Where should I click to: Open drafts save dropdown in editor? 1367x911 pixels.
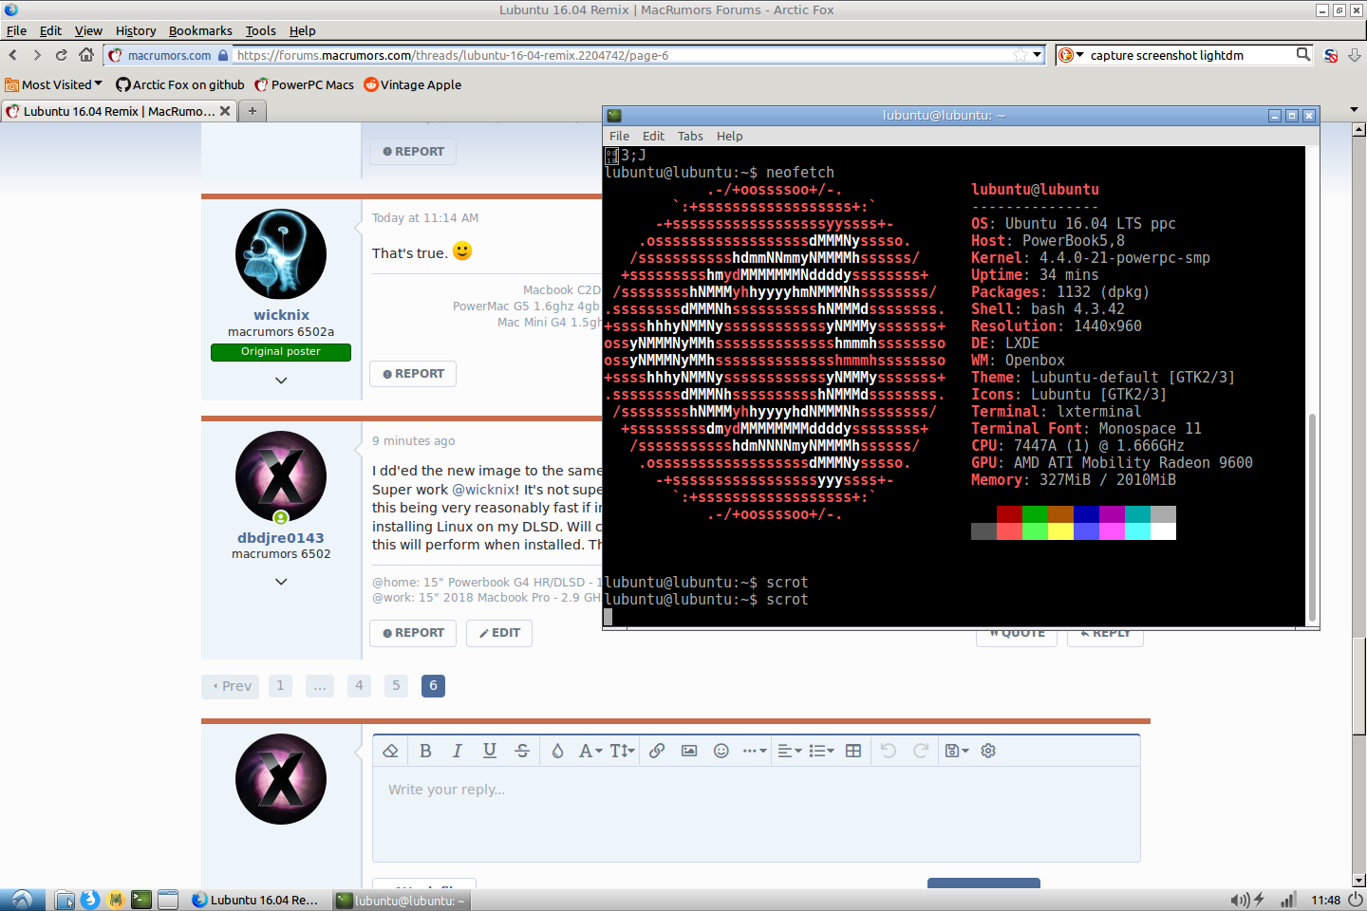tap(957, 751)
